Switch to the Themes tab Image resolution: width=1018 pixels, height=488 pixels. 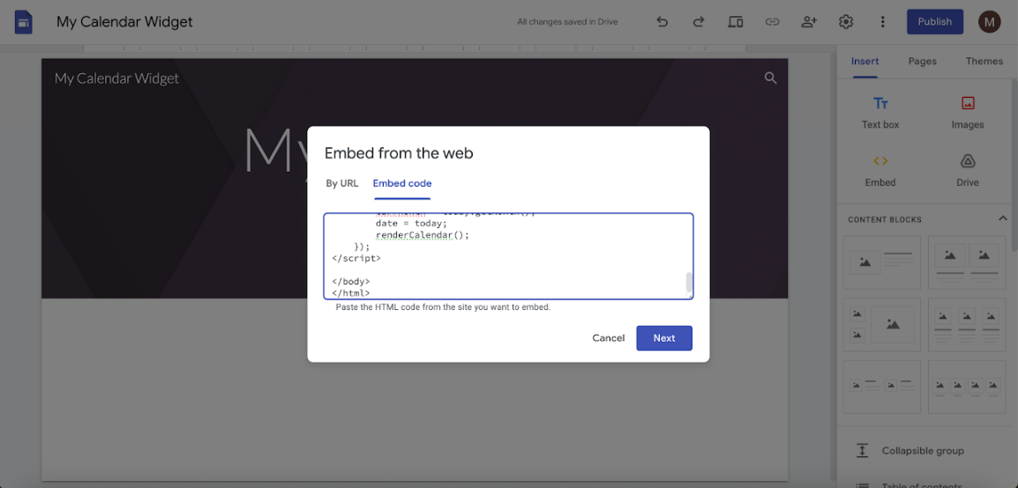984,61
